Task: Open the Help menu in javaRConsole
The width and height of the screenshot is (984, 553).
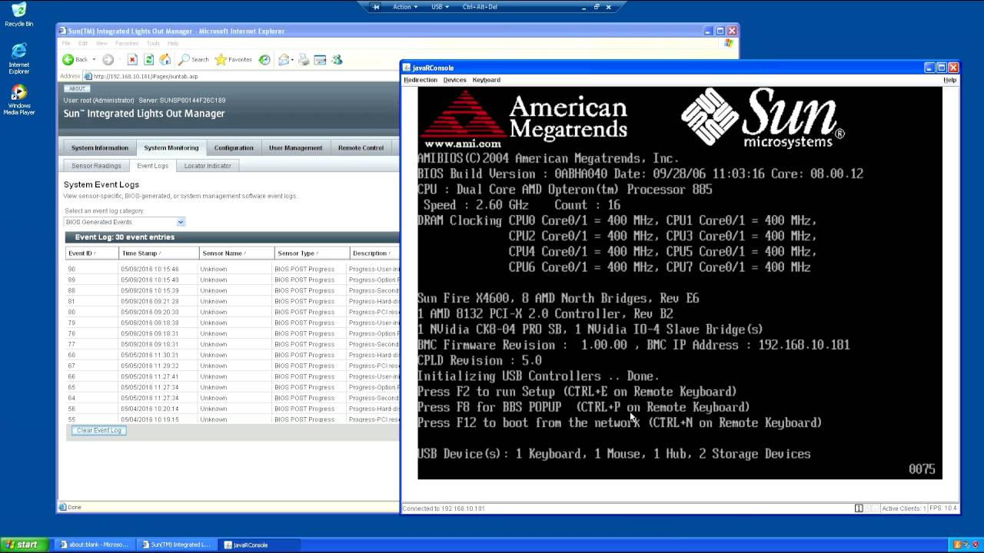Action: [x=950, y=80]
